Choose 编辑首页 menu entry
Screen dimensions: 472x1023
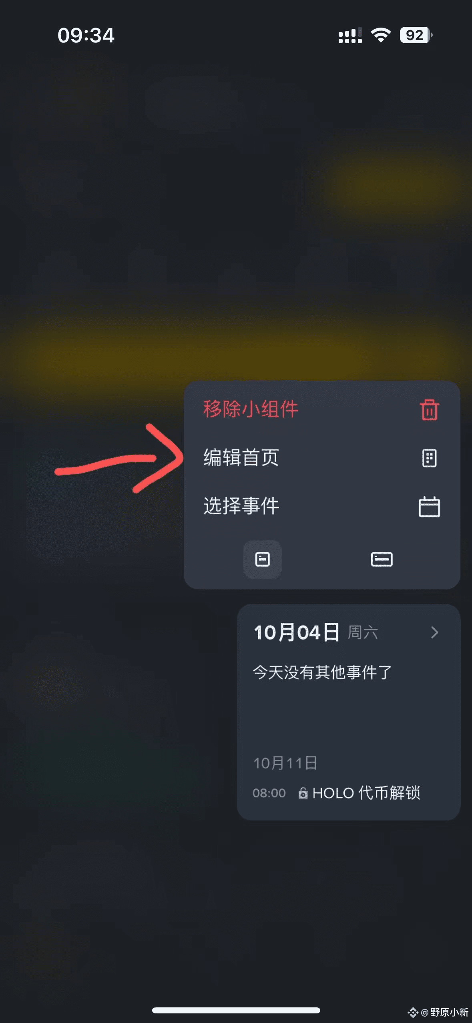[322, 458]
